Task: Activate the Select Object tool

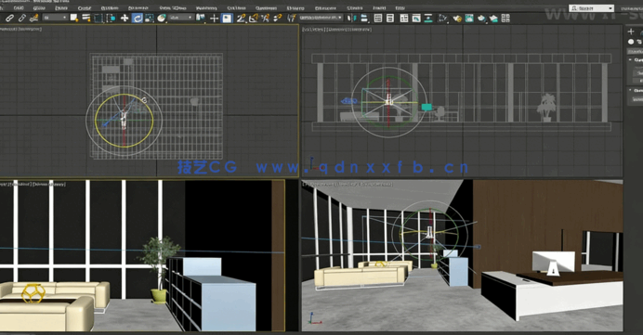Action: pos(74,18)
